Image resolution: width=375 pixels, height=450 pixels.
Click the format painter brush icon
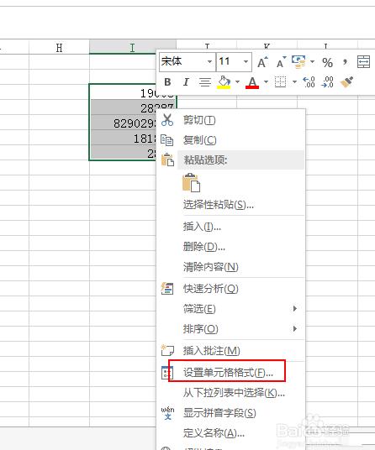(x=347, y=82)
